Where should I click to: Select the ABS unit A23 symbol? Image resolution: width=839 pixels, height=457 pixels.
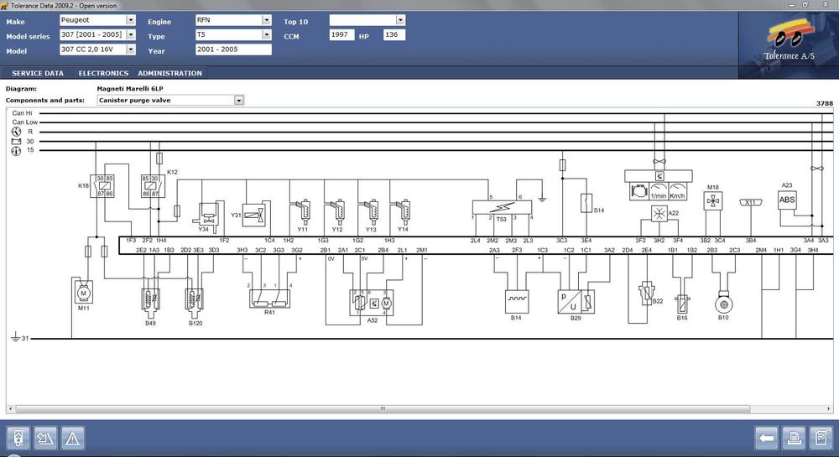[787, 200]
